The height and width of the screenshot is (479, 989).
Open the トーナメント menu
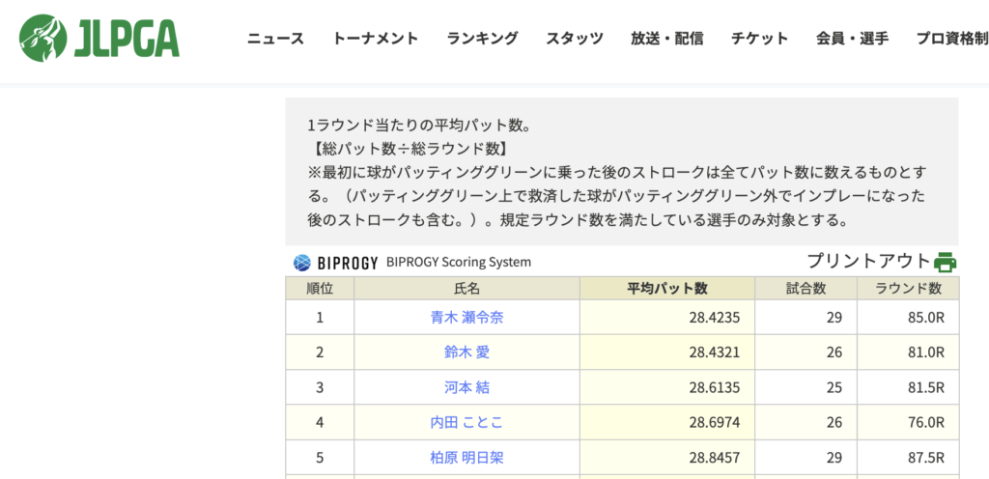[376, 39]
